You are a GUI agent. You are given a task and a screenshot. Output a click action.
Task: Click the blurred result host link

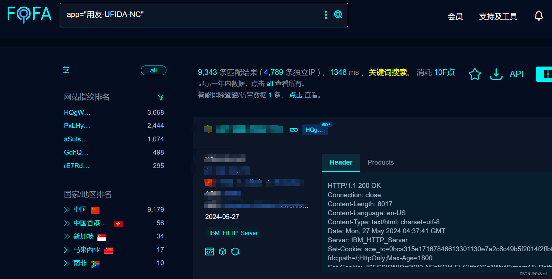(x=250, y=129)
